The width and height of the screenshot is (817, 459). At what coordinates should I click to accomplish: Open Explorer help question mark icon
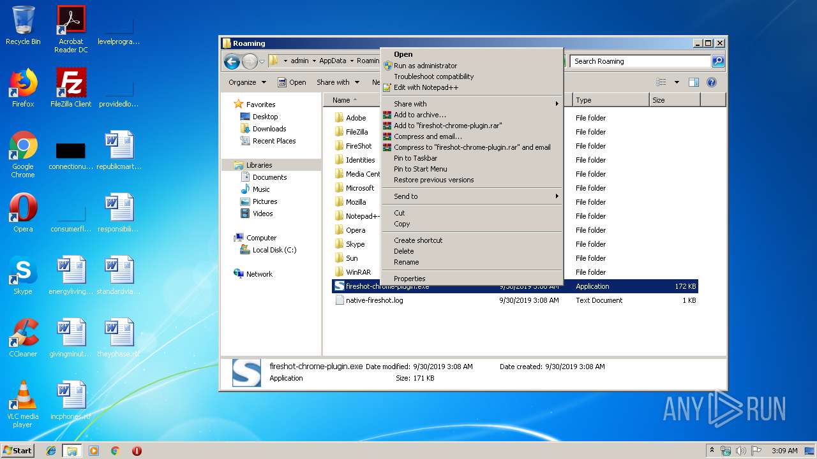[712, 82]
